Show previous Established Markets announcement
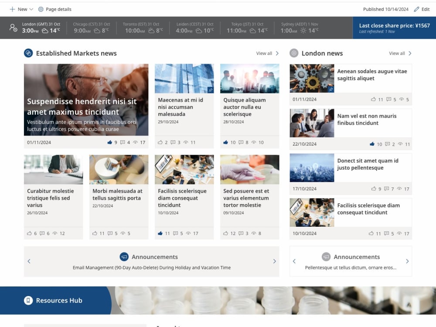436x327 pixels. [x=29, y=261]
